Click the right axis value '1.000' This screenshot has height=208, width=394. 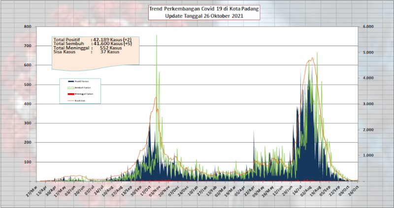(368, 155)
